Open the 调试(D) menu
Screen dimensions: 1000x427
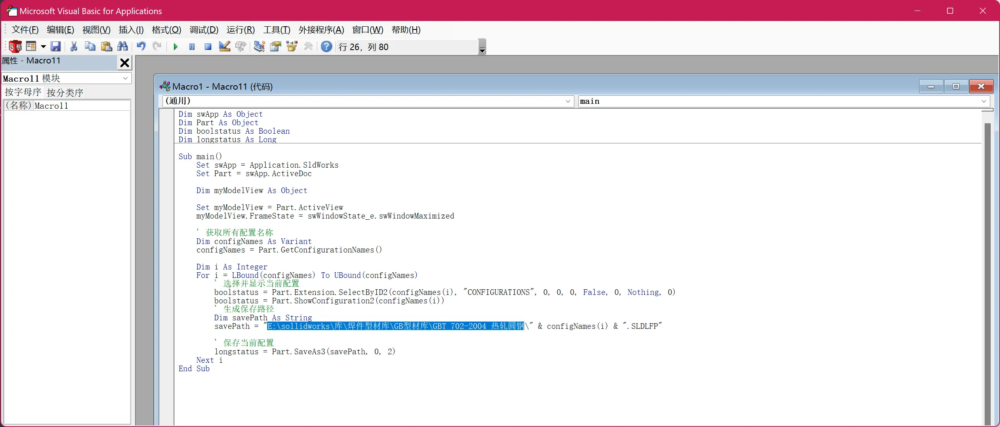[x=204, y=30]
